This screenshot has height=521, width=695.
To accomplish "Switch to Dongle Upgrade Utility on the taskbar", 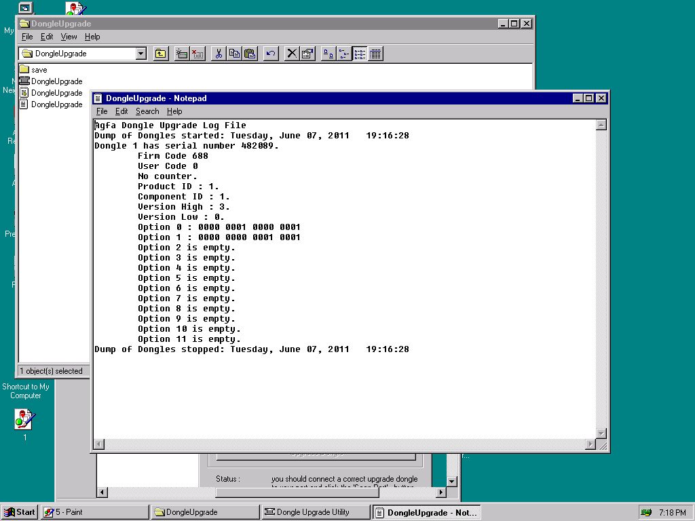I will point(316,512).
